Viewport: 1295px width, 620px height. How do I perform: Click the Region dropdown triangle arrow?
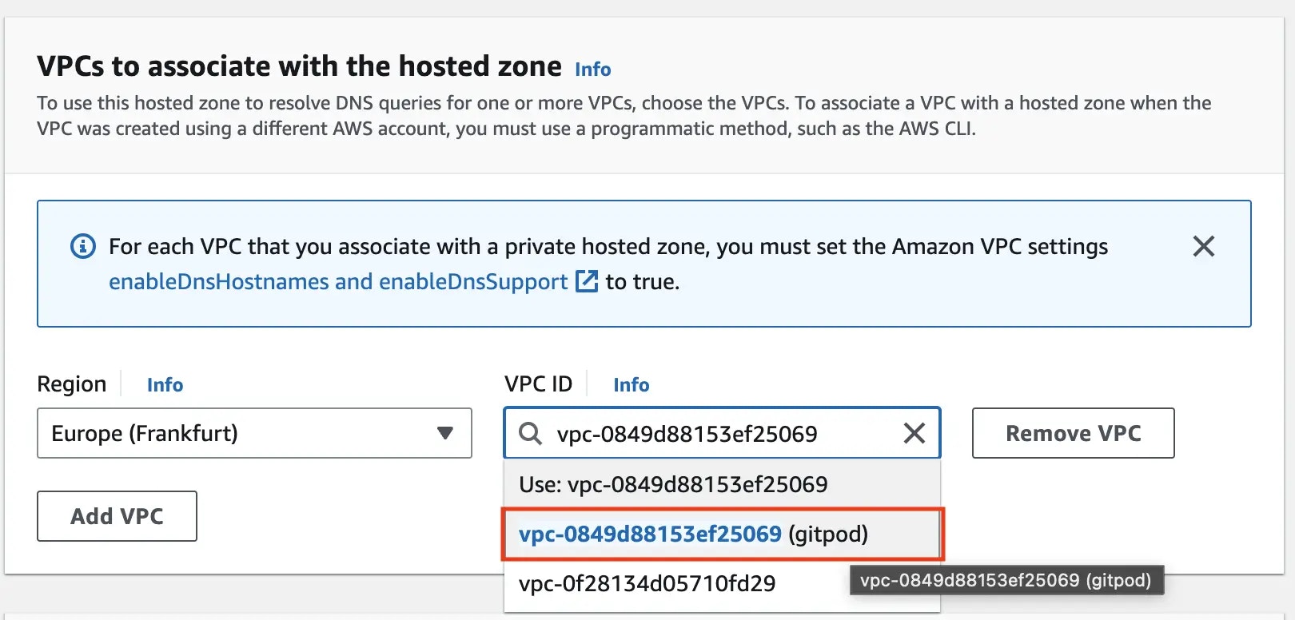[x=445, y=433]
